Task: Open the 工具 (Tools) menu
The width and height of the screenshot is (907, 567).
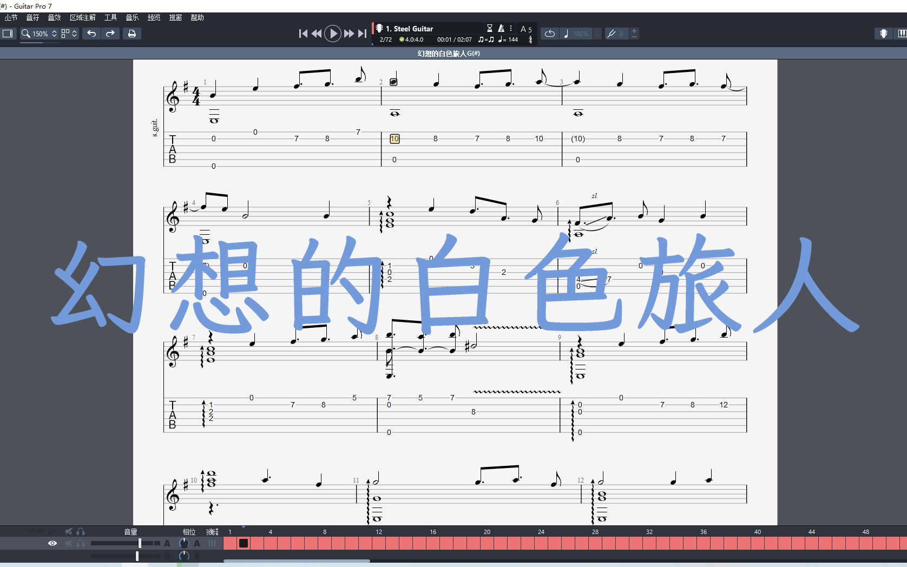Action: click(110, 18)
